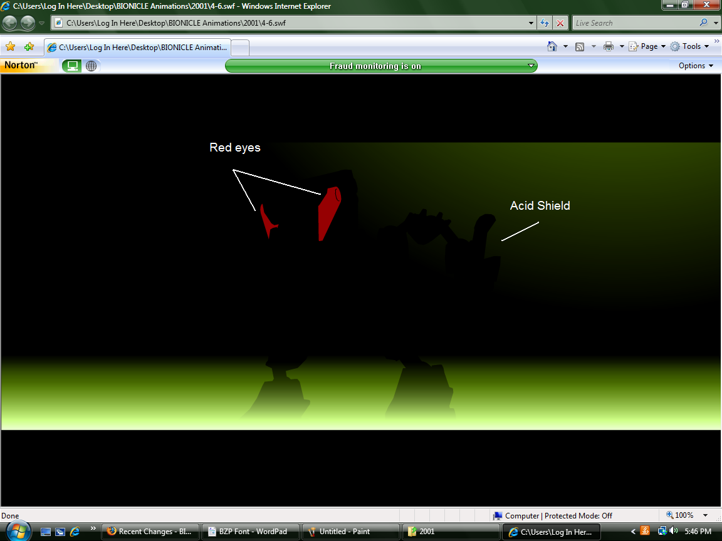Expand the Feeds dropdown arrow

tap(594, 46)
